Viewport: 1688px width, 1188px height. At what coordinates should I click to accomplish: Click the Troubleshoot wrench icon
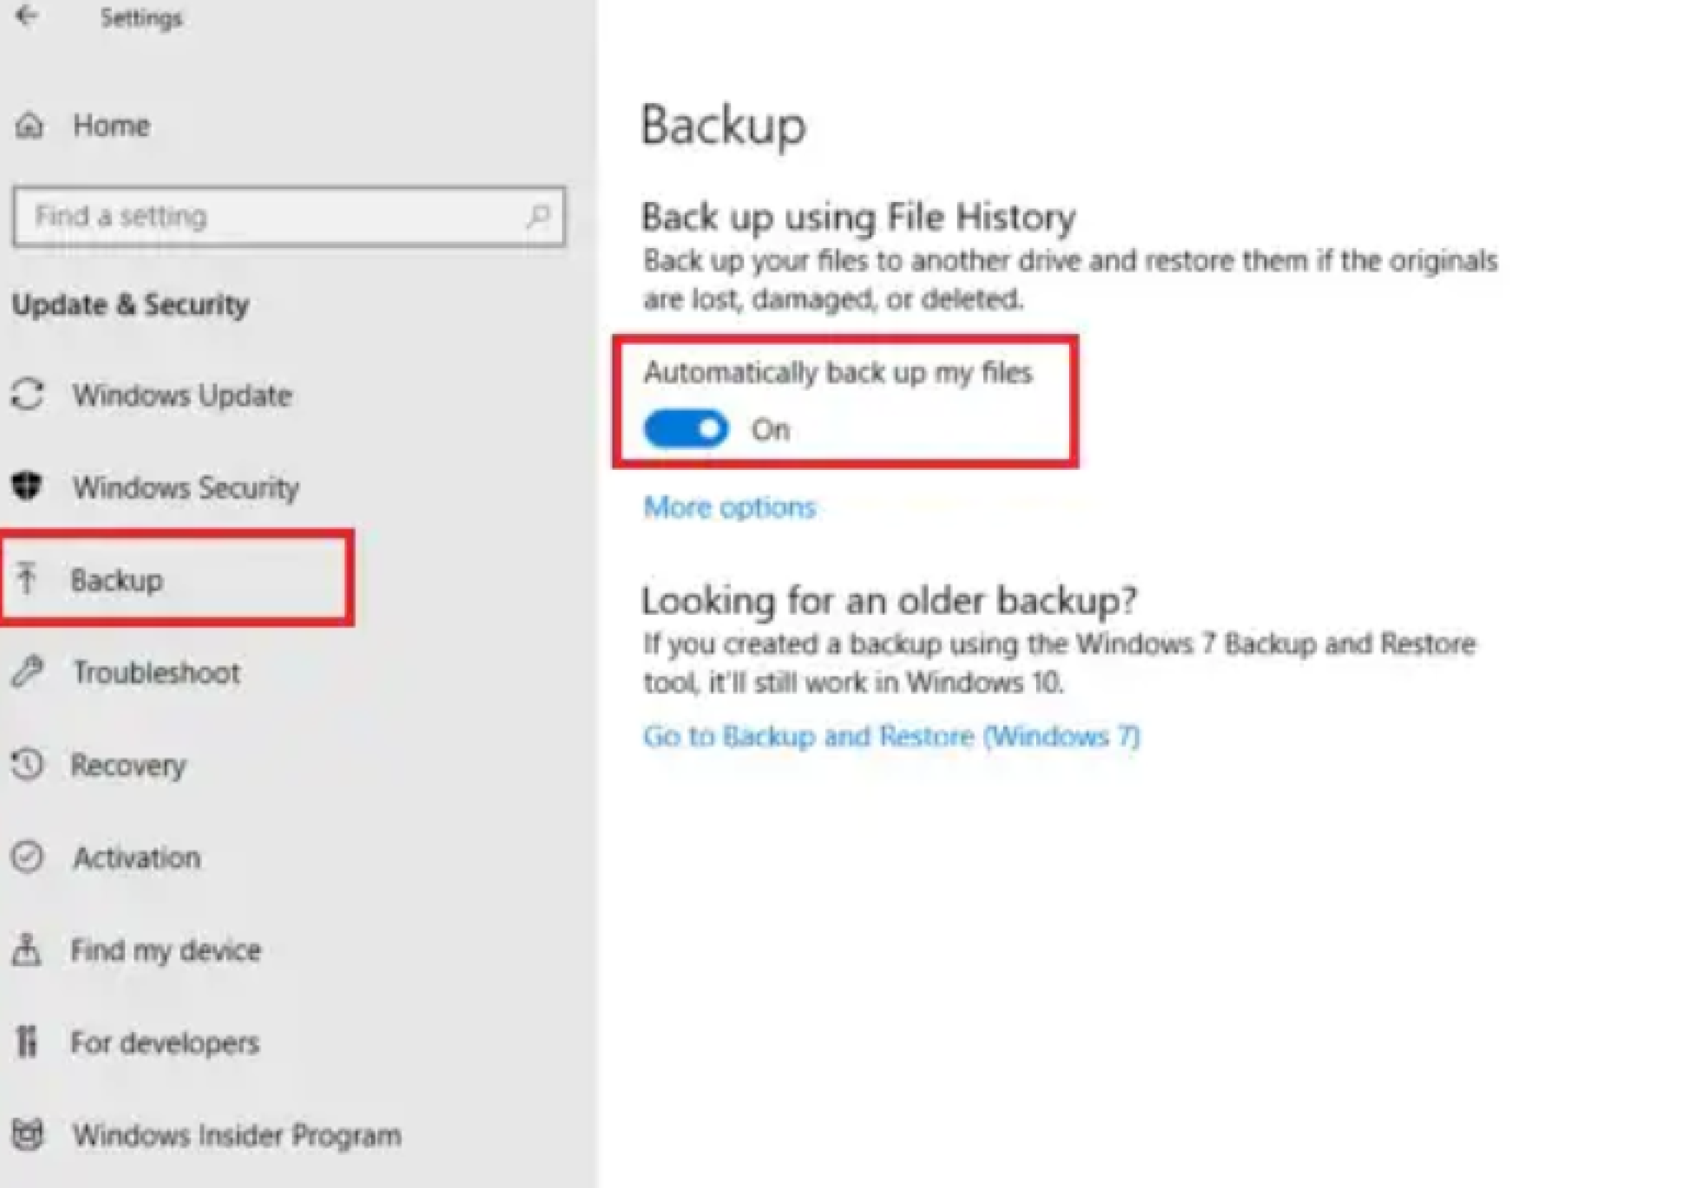point(27,671)
